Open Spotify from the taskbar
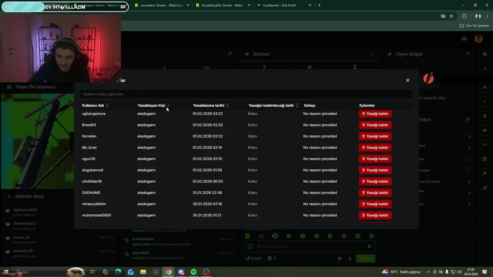This screenshot has width=493, height=277. pos(194,272)
